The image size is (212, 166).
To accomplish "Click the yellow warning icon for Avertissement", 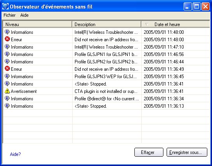I will coord(7,91).
